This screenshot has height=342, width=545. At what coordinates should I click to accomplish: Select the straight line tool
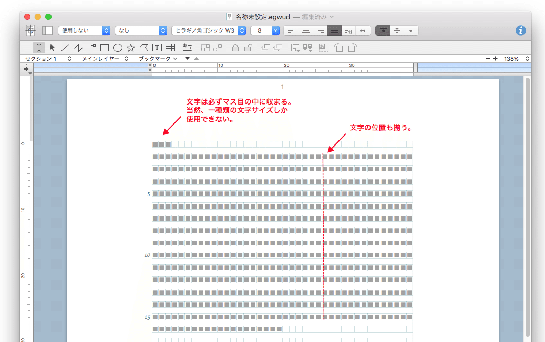click(x=65, y=48)
